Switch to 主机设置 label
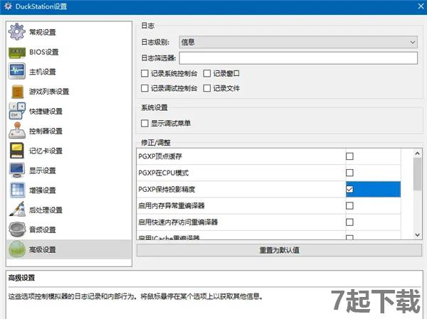Viewport: 427px width, 319px height. [43, 72]
